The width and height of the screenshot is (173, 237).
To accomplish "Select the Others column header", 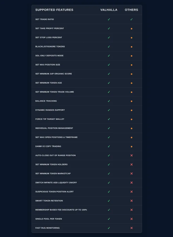I will (131, 10).
